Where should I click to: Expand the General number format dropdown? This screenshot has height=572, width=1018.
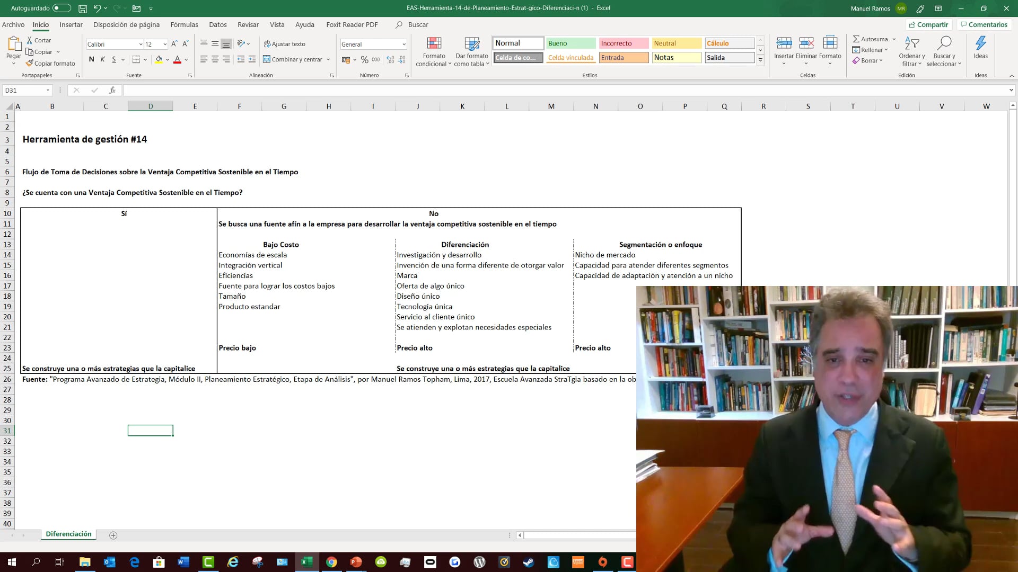point(403,44)
